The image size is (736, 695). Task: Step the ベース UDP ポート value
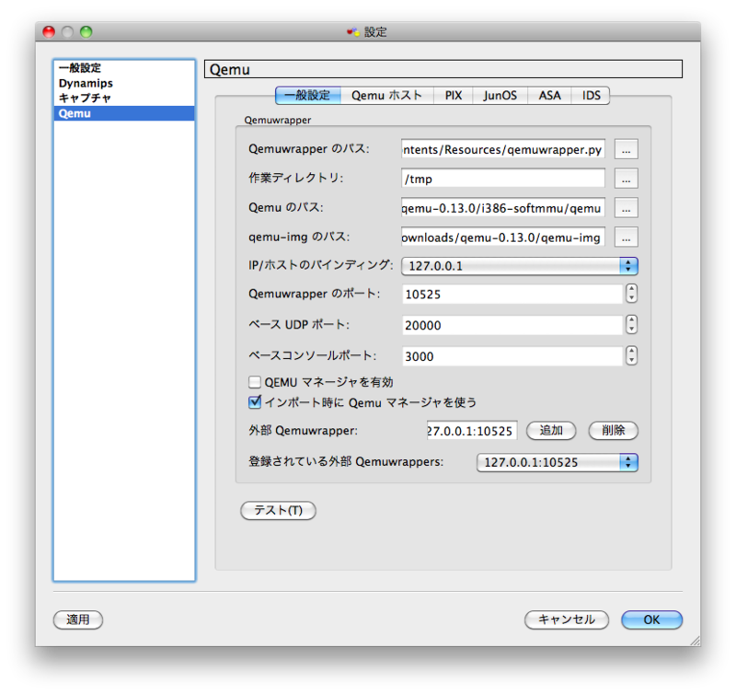point(631,325)
